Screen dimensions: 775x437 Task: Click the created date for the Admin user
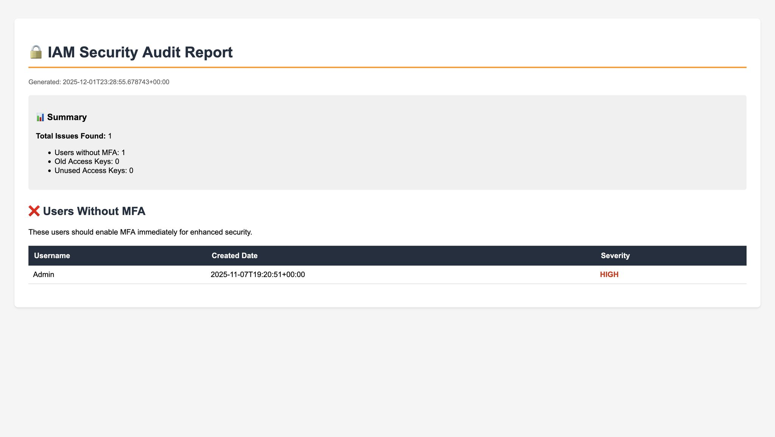coord(258,274)
